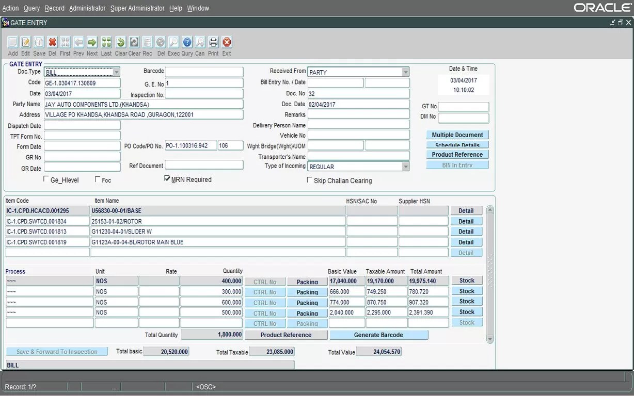Click the Exec magnifier toolbar icon
The height and width of the screenshot is (396, 634).
[x=173, y=42]
